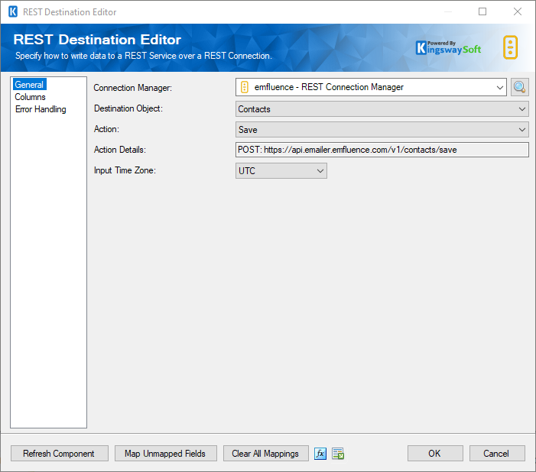This screenshot has height=472, width=536.
Task: Close the REST Destination Editor window
Action: [x=518, y=11]
